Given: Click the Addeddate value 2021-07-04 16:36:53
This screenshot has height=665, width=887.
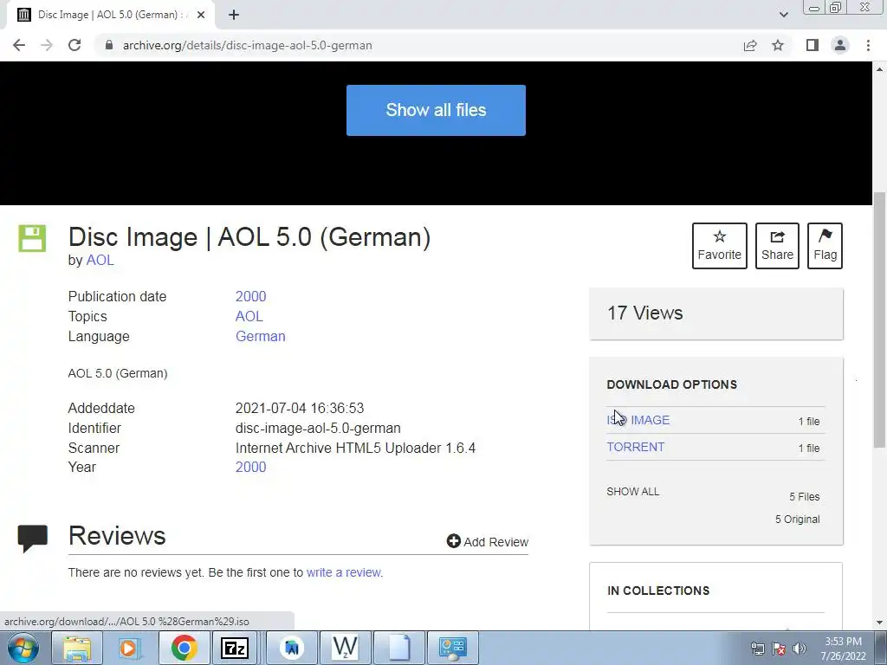Looking at the screenshot, I should (300, 409).
